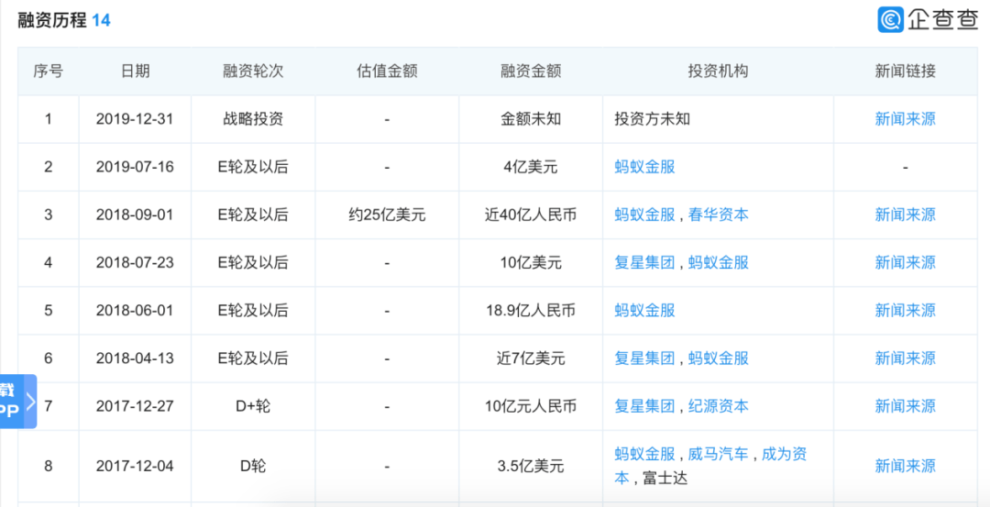Expand the left side app download tab
This screenshot has width=990, height=507.
coord(18,402)
